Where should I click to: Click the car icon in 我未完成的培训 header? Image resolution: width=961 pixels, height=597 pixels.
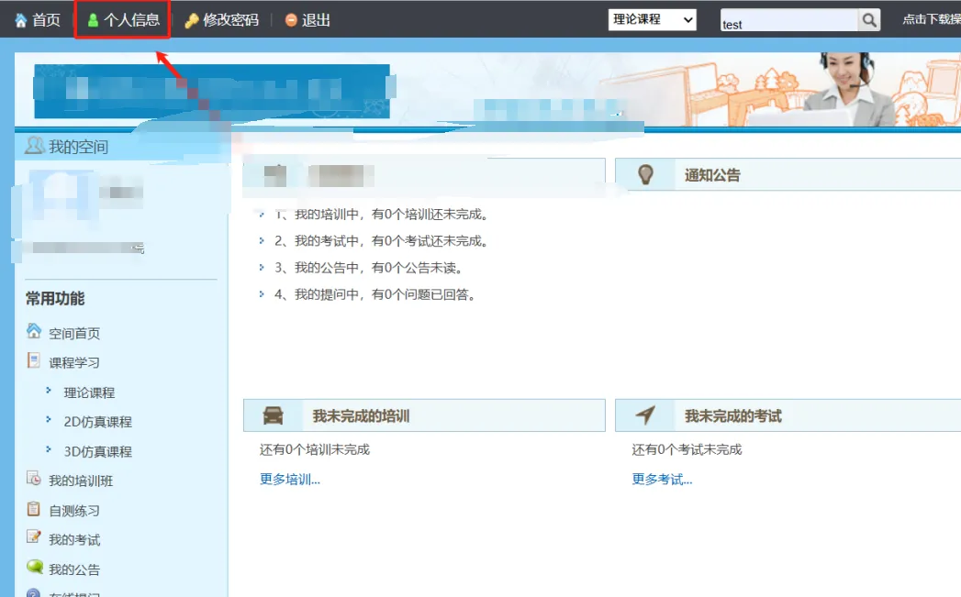(274, 415)
